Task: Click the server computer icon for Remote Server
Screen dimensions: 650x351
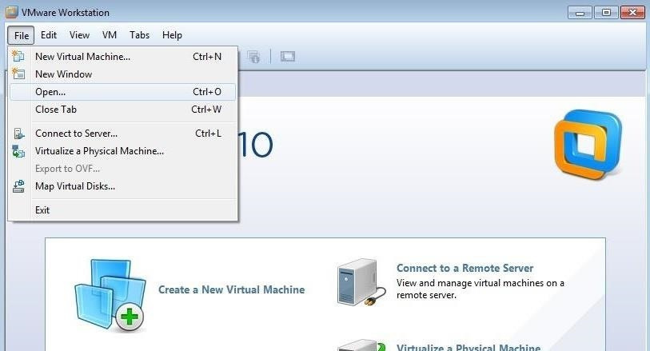Action: click(x=357, y=283)
